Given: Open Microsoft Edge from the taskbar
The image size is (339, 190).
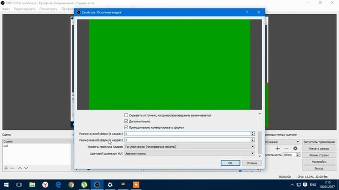Looking at the screenshot, I should [58, 185].
